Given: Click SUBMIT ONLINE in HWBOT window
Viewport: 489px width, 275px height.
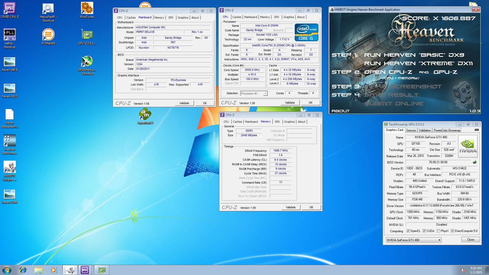Looking at the screenshot, I should click(x=394, y=104).
